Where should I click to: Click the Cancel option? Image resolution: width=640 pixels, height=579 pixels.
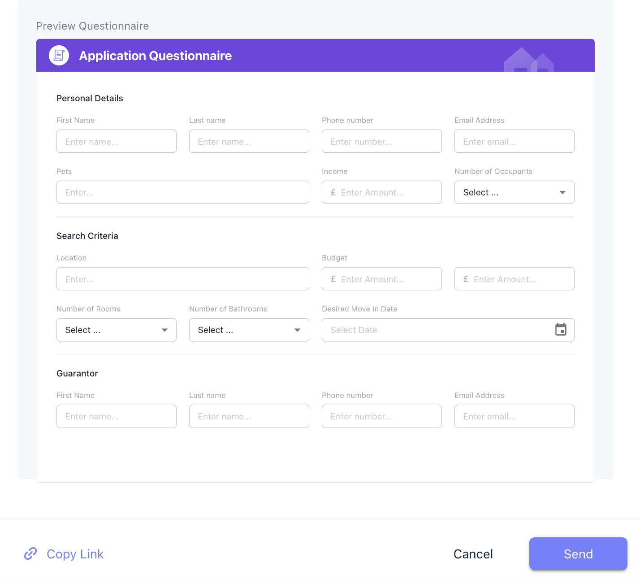click(x=473, y=554)
